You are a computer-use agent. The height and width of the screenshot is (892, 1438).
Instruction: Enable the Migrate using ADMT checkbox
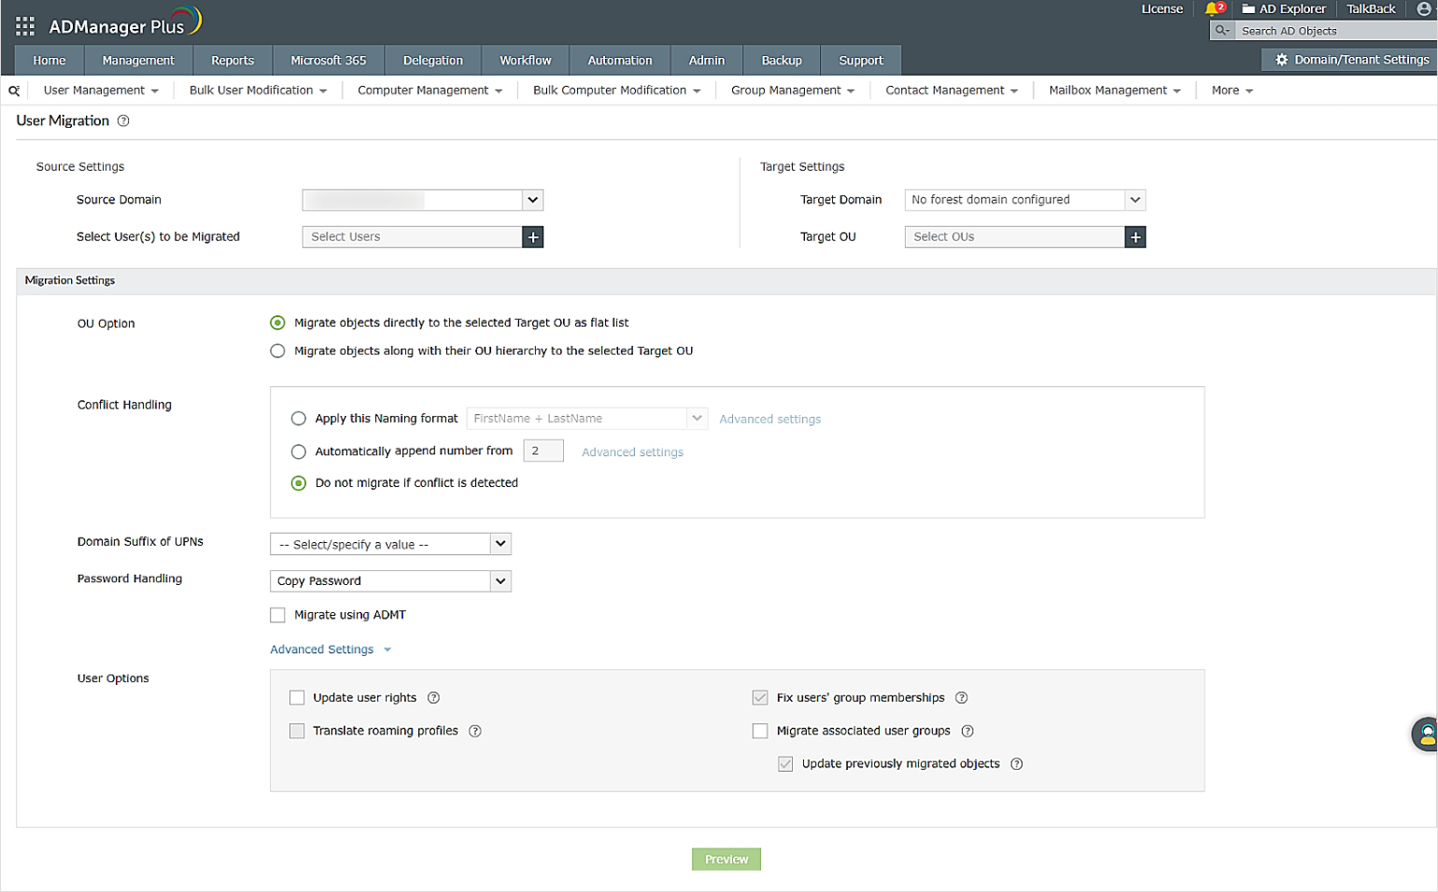tap(277, 614)
